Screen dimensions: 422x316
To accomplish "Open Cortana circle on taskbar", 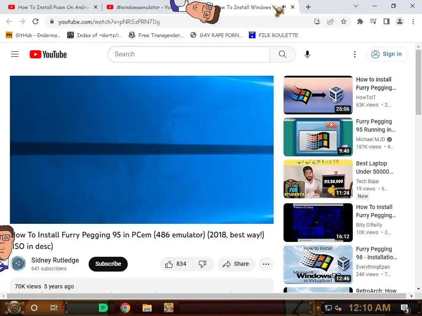I will pos(34,308).
